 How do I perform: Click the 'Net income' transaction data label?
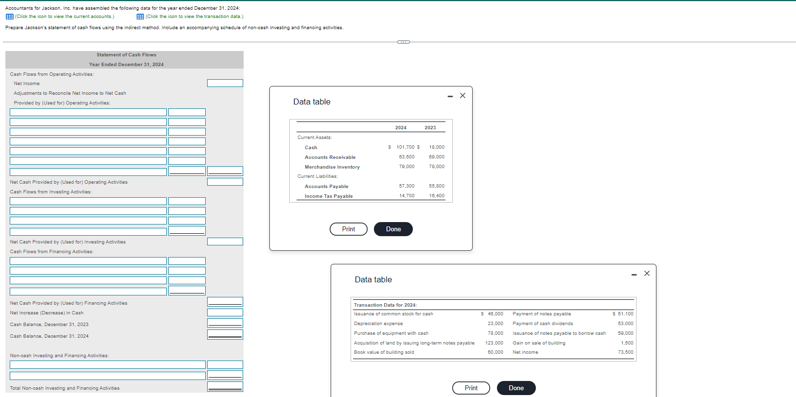point(525,352)
